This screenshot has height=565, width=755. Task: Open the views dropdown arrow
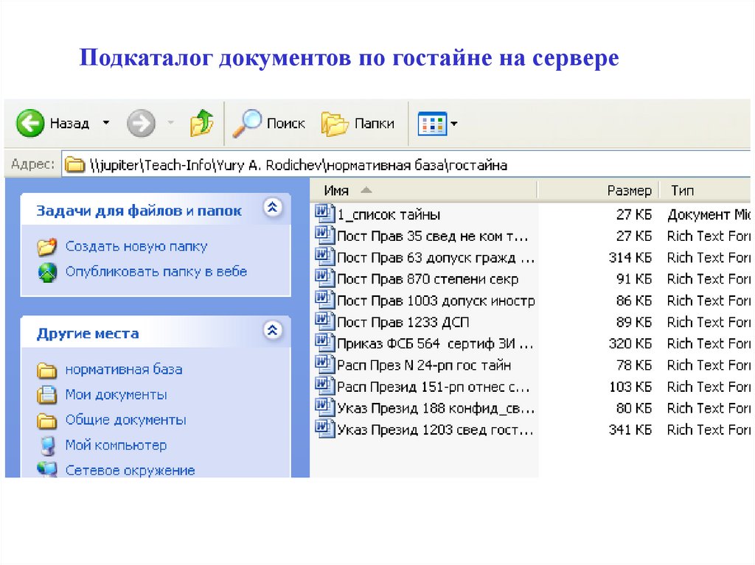[x=453, y=124]
